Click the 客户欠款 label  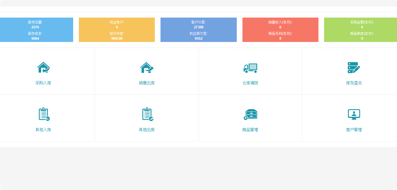[198, 22]
